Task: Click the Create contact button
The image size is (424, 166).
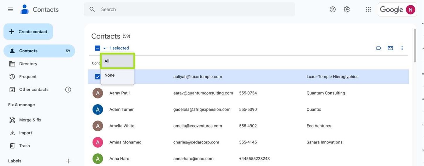Action: click(28, 32)
